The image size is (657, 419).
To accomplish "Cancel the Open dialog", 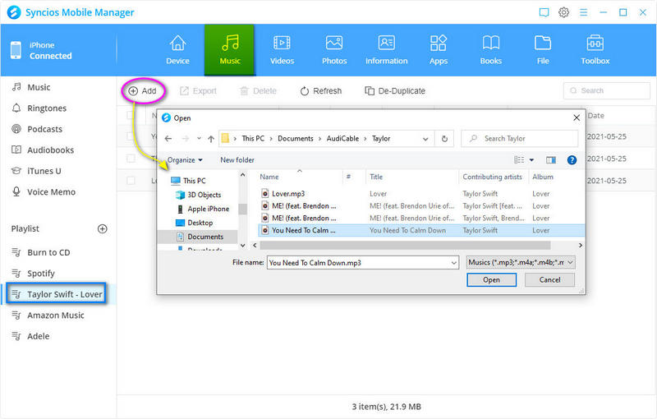I will 549,279.
